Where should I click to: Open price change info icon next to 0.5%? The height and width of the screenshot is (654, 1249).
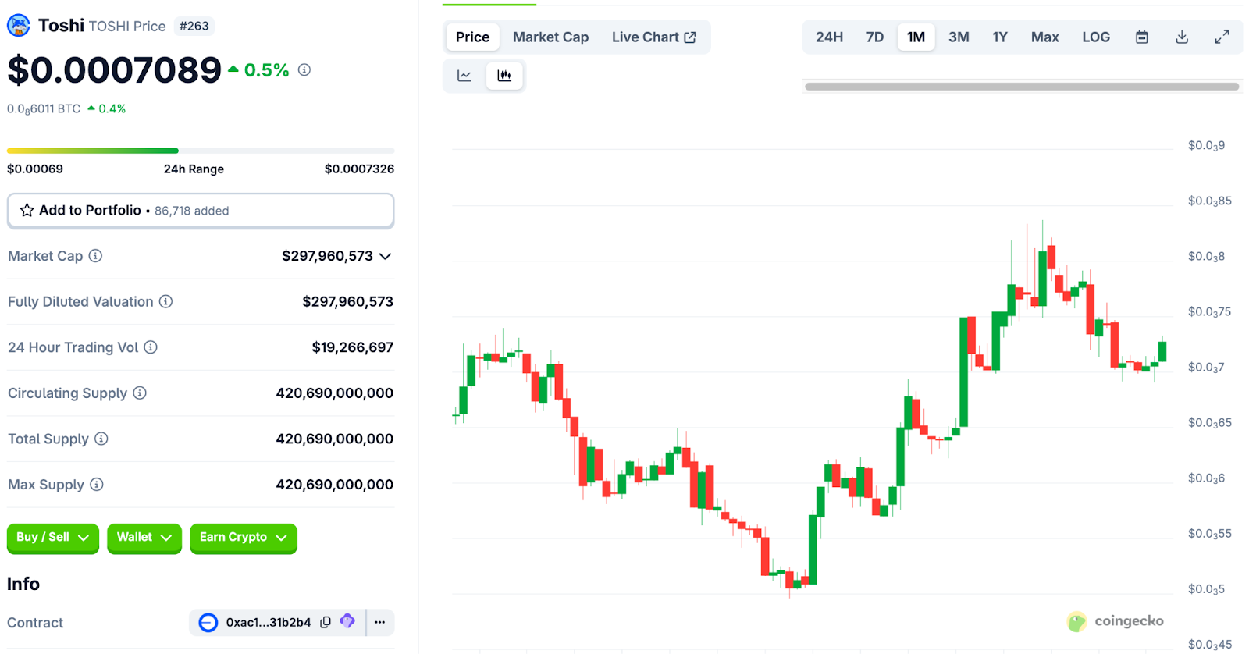[x=304, y=70]
